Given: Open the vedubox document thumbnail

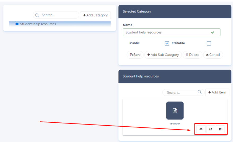Looking at the screenshot, I should (175, 111).
